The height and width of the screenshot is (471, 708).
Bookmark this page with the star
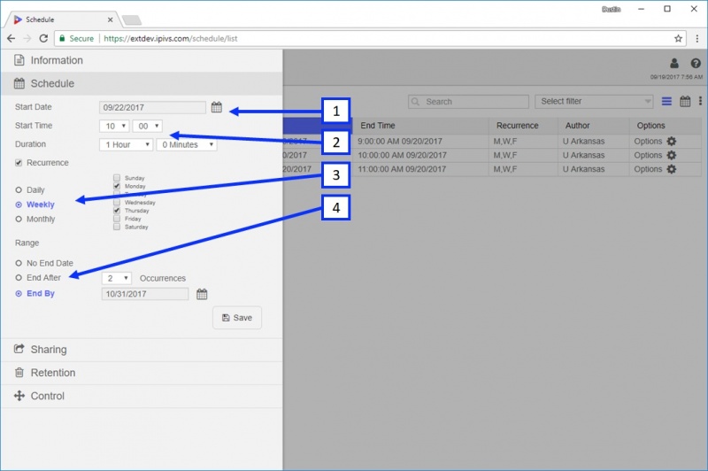point(678,38)
